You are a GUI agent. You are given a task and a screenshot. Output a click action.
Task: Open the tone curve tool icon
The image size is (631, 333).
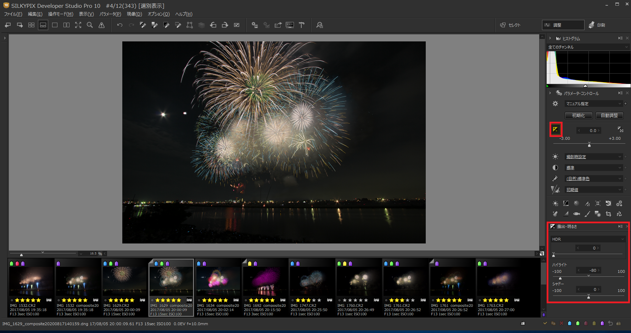pyautogui.click(x=566, y=203)
